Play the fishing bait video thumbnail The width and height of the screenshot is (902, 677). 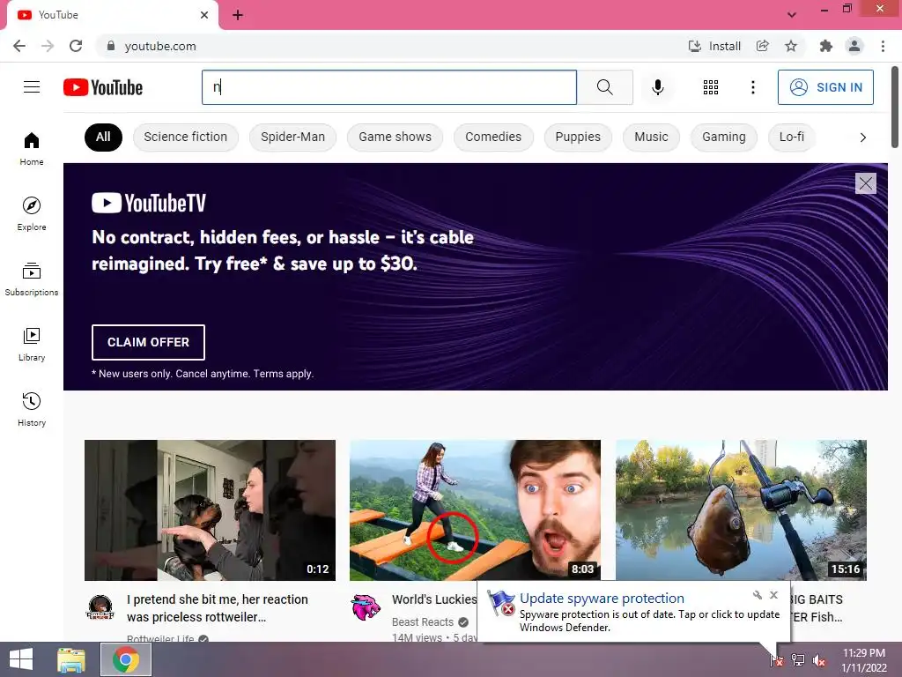(x=741, y=510)
